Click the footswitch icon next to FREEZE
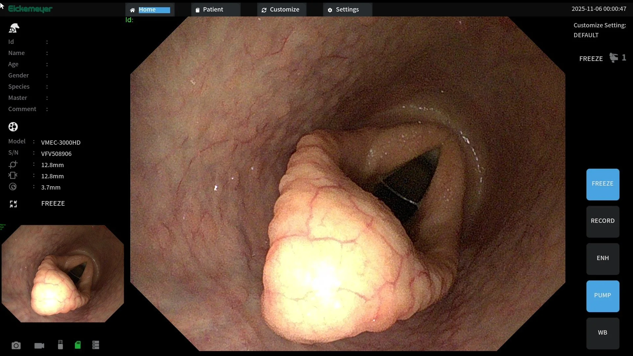 (x=614, y=58)
